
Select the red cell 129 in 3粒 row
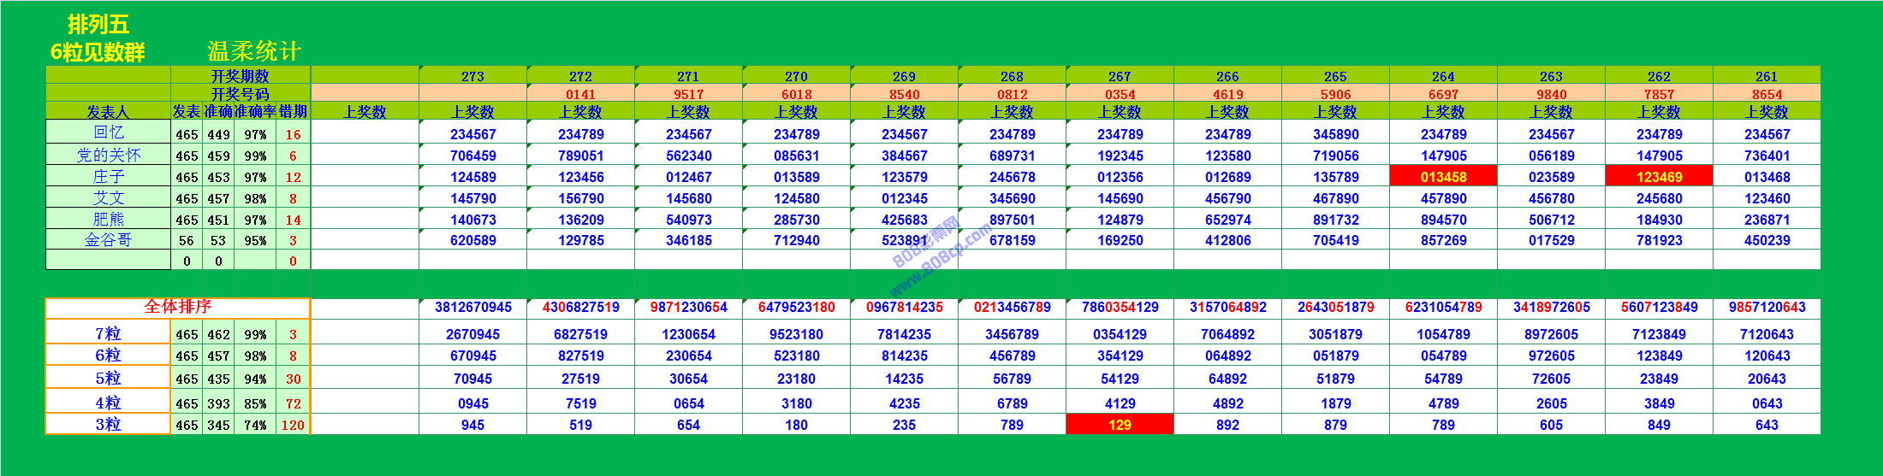click(x=1120, y=425)
